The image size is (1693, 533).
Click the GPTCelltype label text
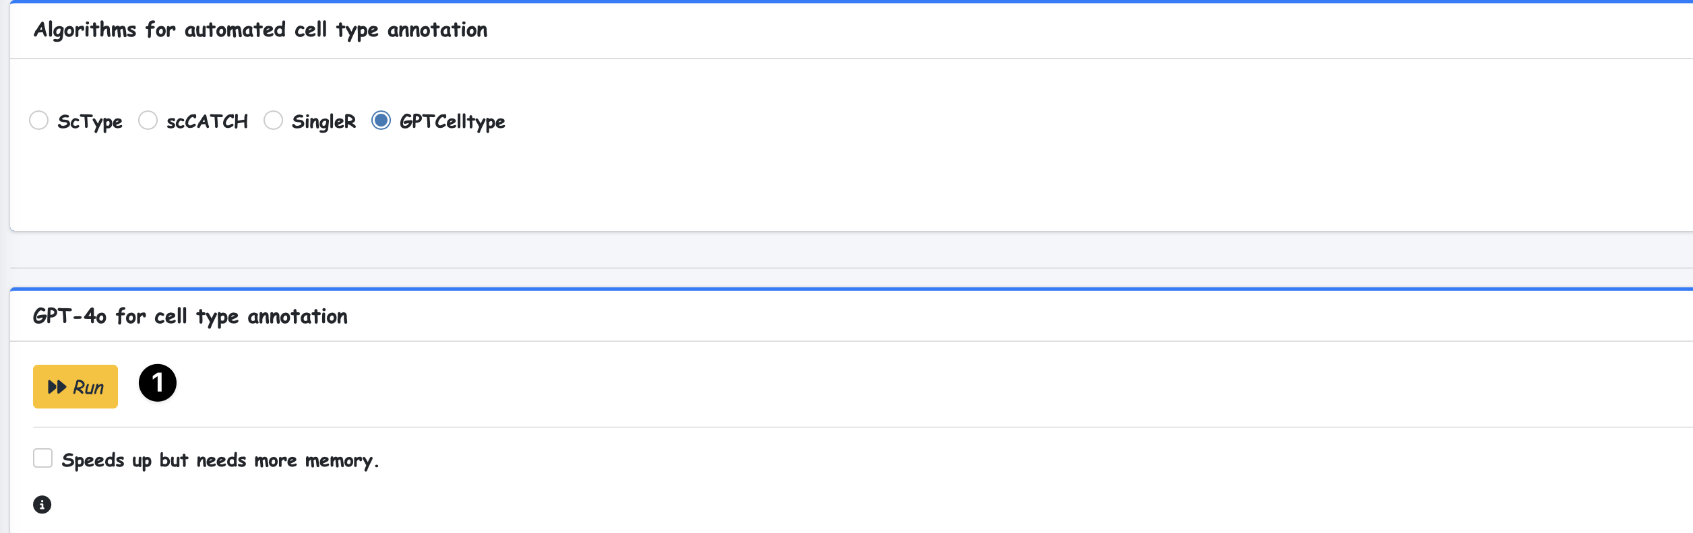[452, 122]
